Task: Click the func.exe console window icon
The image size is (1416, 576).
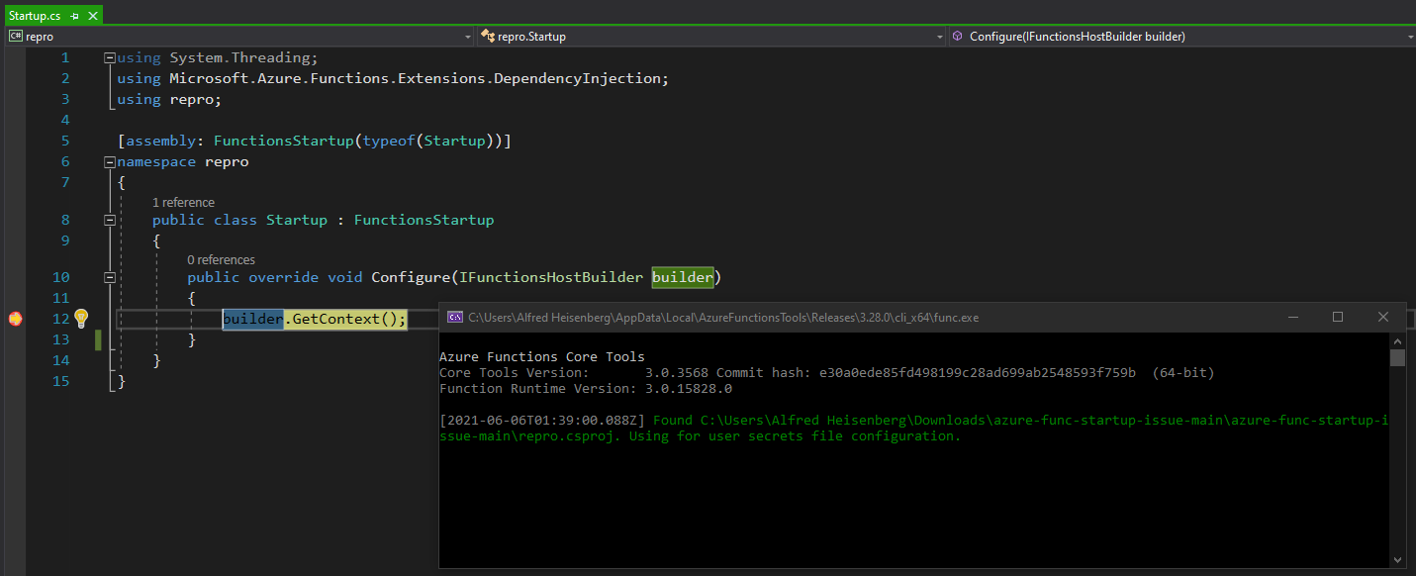Action: point(454,317)
